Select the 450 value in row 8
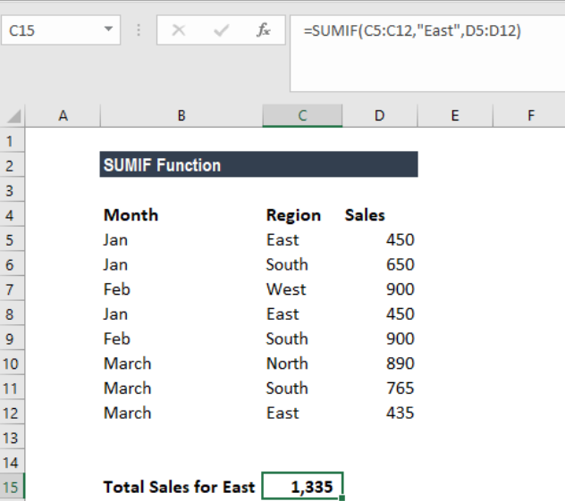565x501 pixels. pyautogui.click(x=379, y=314)
